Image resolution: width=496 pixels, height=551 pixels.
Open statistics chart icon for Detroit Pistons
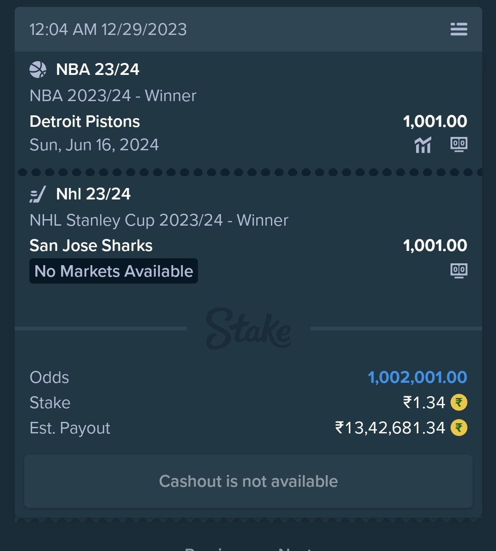(x=423, y=145)
